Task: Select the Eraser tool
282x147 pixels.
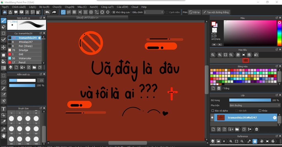Action: click(3, 27)
